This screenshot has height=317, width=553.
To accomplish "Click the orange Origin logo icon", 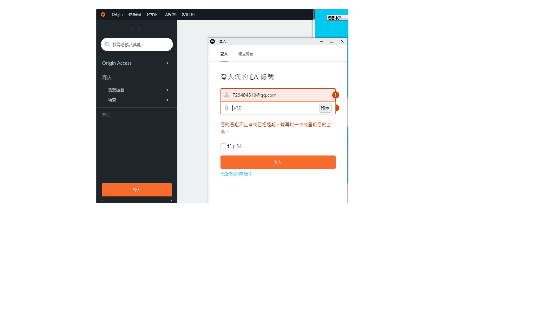I will tap(103, 15).
